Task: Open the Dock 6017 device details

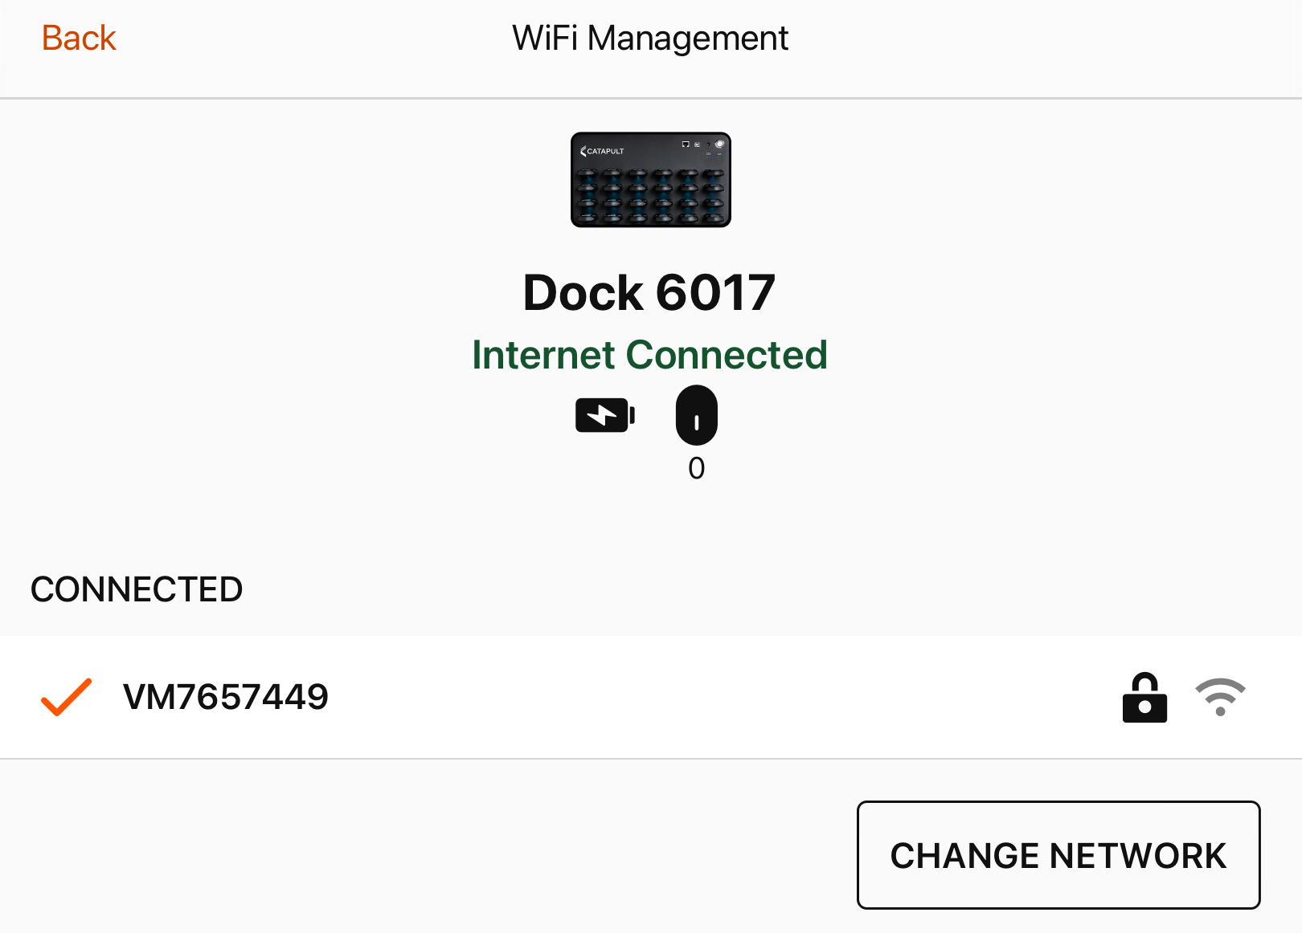Action: click(x=649, y=292)
